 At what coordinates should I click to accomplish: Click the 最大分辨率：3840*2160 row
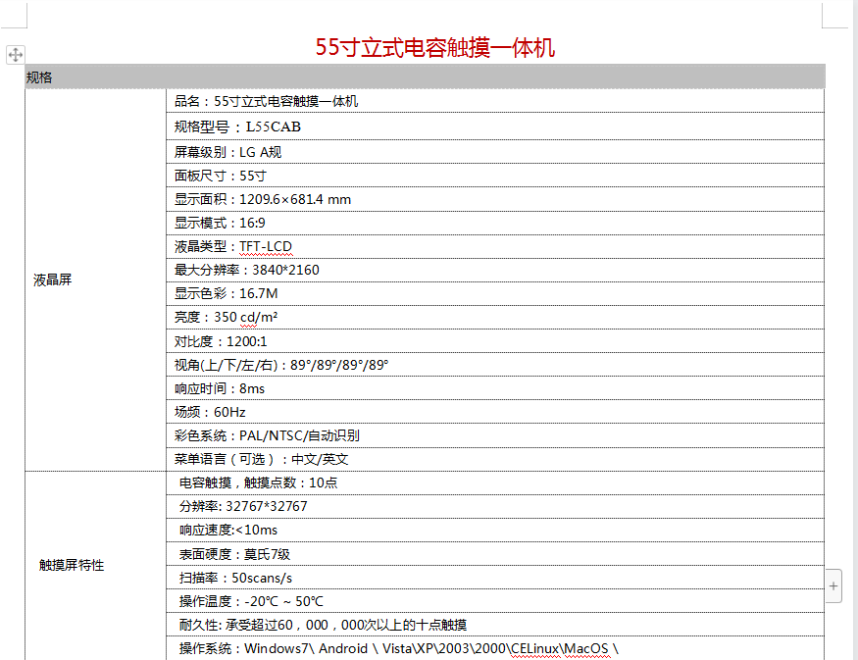pos(495,270)
